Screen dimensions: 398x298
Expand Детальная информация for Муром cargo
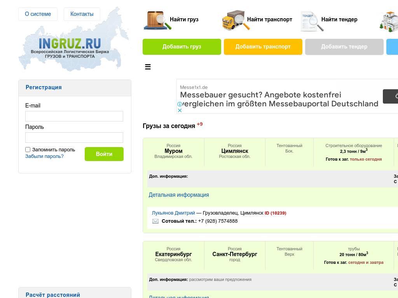[179, 195]
